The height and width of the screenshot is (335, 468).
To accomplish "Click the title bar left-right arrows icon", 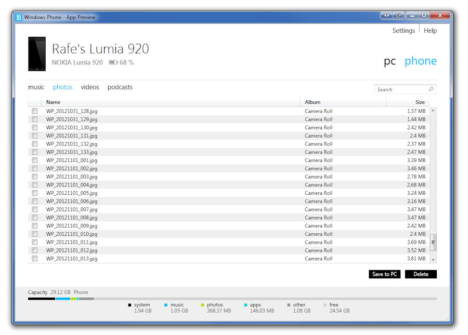I will tap(387, 15).
